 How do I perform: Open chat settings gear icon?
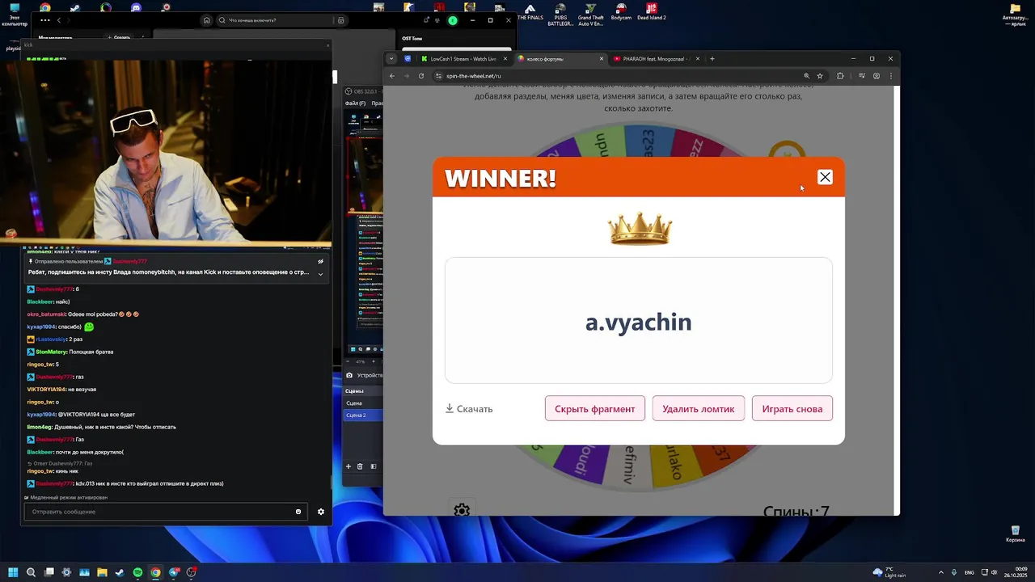tap(321, 512)
